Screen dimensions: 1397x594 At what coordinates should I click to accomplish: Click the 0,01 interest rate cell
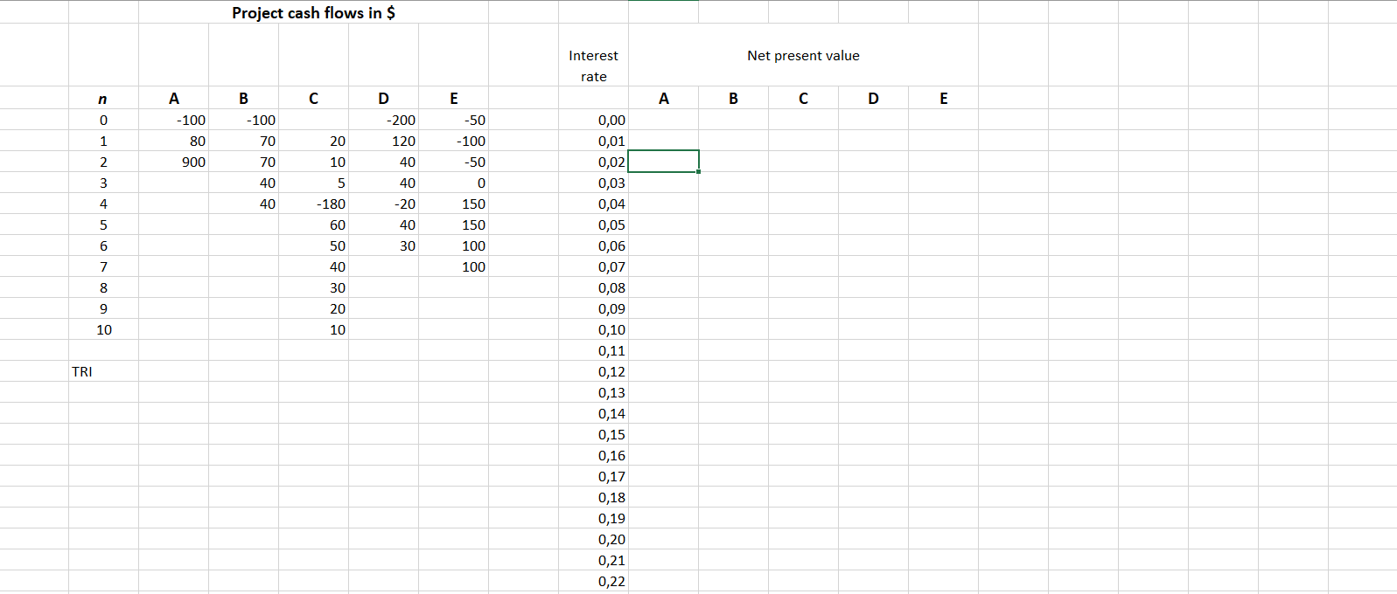click(x=593, y=141)
